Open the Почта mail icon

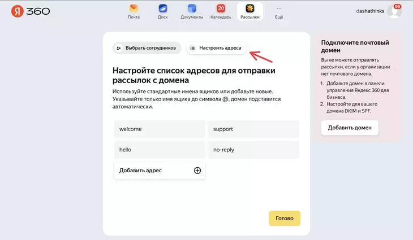click(x=134, y=9)
